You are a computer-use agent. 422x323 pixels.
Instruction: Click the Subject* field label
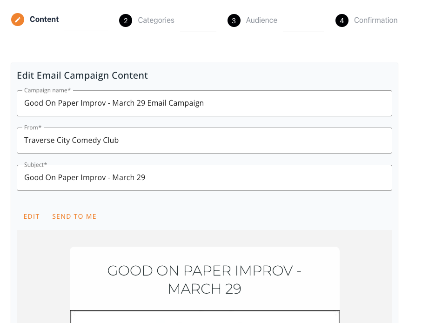pyautogui.click(x=35, y=165)
